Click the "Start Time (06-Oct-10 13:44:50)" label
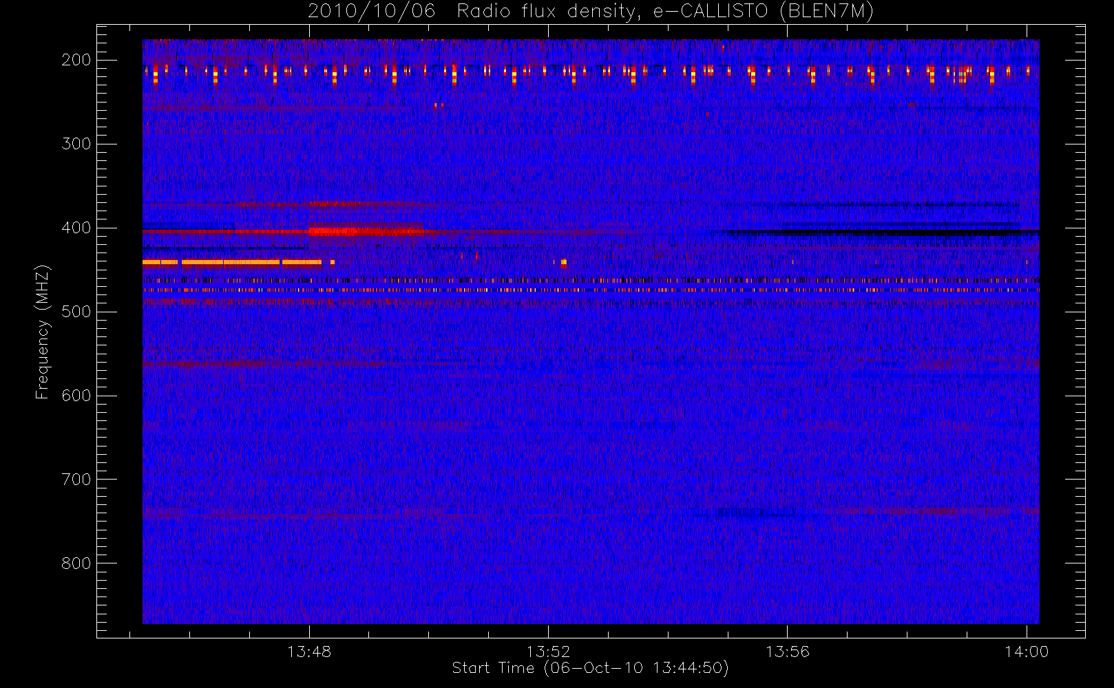 pyautogui.click(x=590, y=668)
